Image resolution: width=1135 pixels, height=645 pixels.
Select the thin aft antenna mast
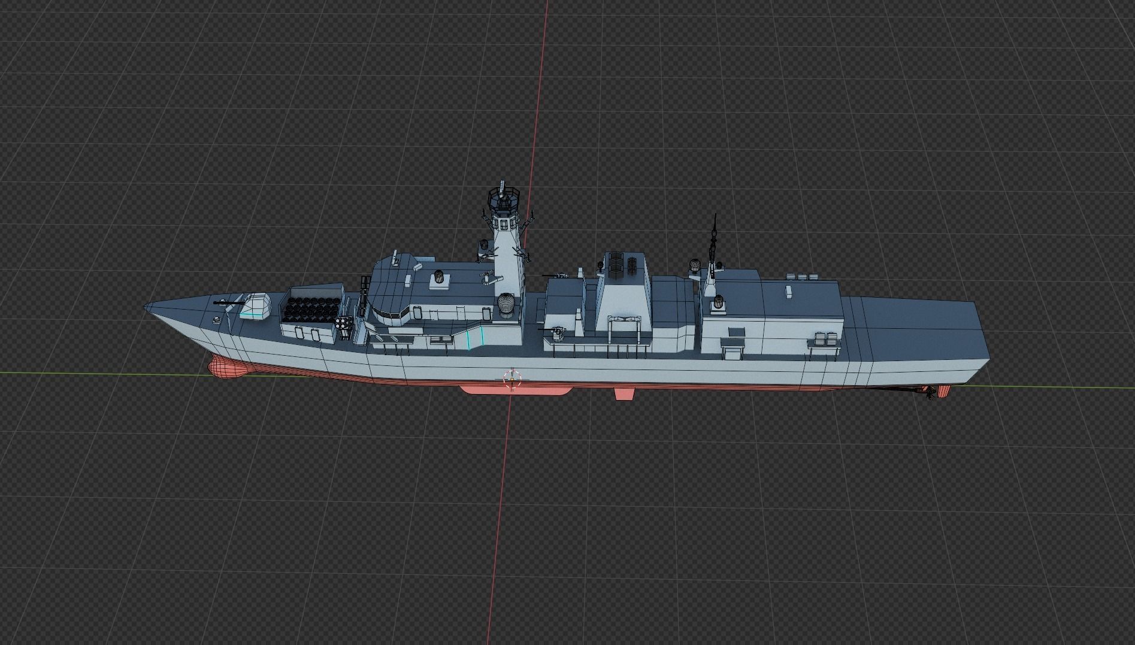tap(713, 246)
